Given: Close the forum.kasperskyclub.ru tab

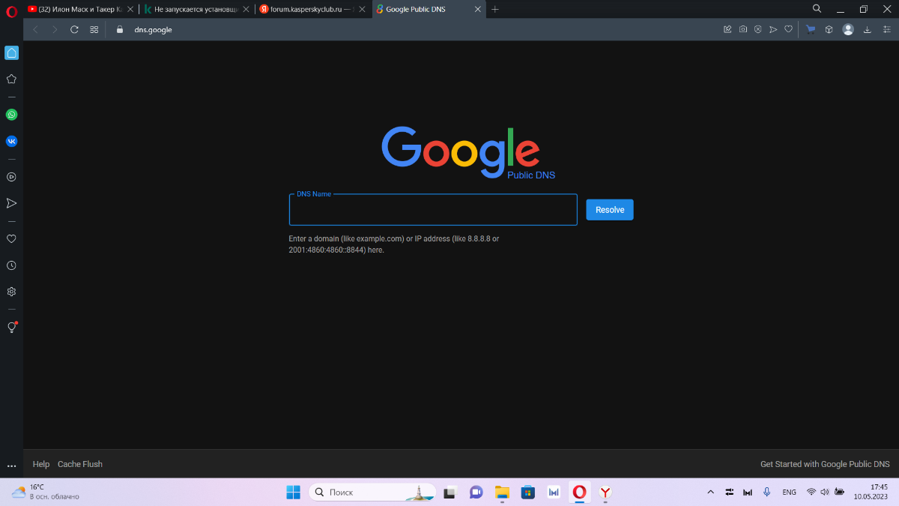Looking at the screenshot, I should [x=362, y=9].
